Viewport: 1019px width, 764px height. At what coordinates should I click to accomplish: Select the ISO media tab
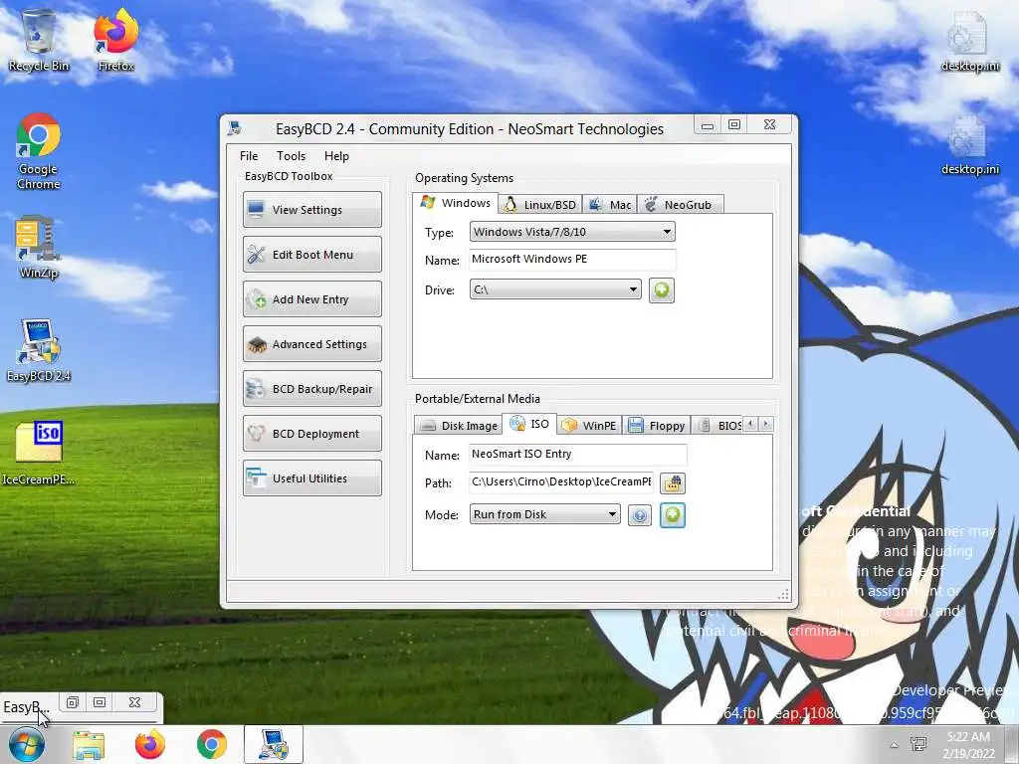[529, 424]
